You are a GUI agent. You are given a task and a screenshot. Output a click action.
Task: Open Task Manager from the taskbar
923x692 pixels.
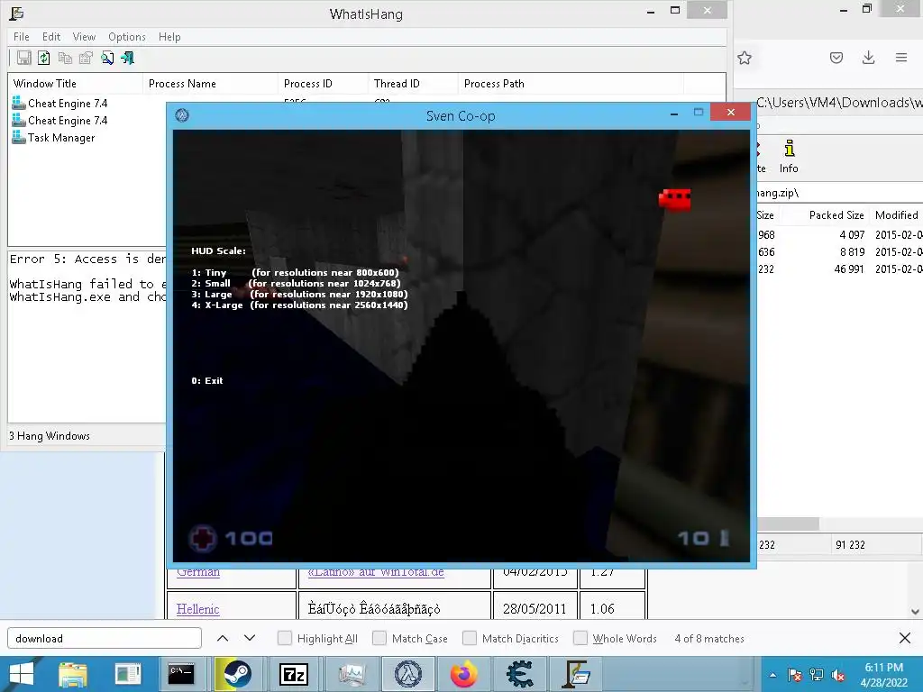pyautogui.click(x=352, y=674)
